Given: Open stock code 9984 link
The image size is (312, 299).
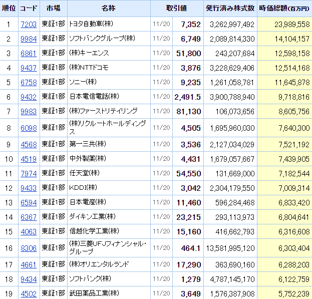Looking at the screenshot, I should 29,39.
